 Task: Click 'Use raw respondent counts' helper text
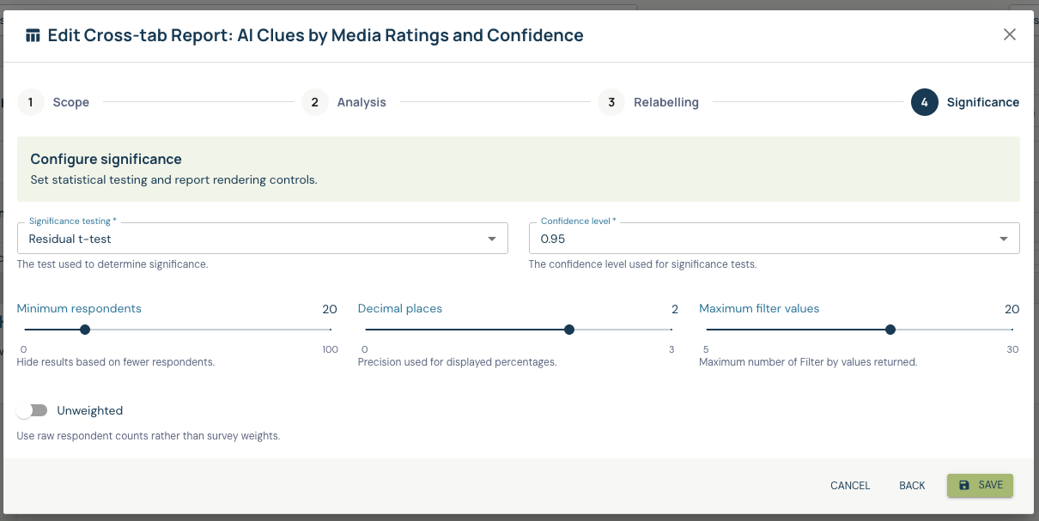click(x=149, y=436)
